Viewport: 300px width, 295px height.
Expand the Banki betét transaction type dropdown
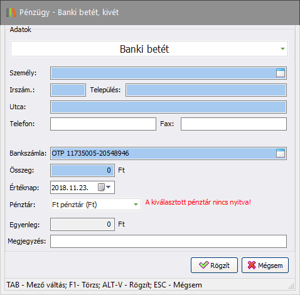(x=282, y=49)
